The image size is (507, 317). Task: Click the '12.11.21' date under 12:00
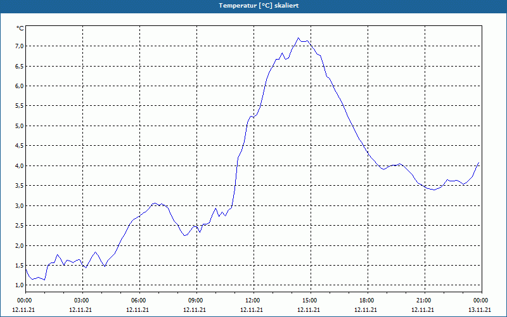point(251,309)
